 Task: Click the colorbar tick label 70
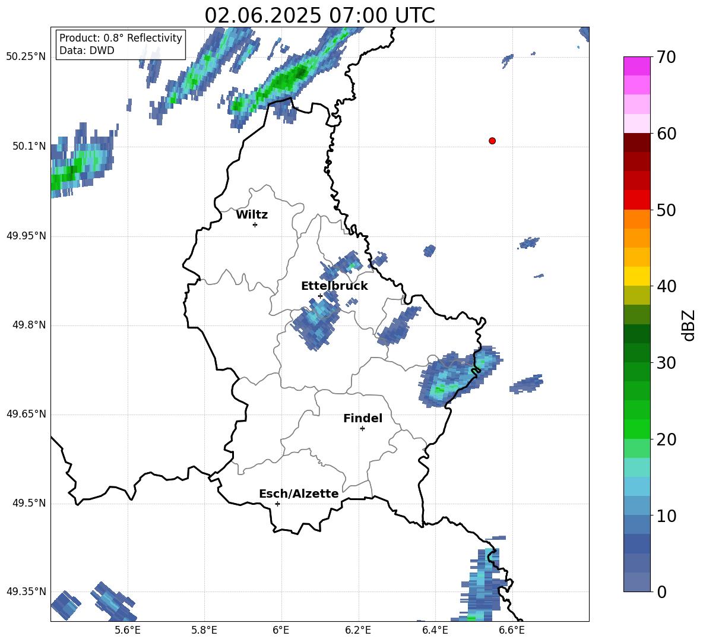tap(667, 58)
